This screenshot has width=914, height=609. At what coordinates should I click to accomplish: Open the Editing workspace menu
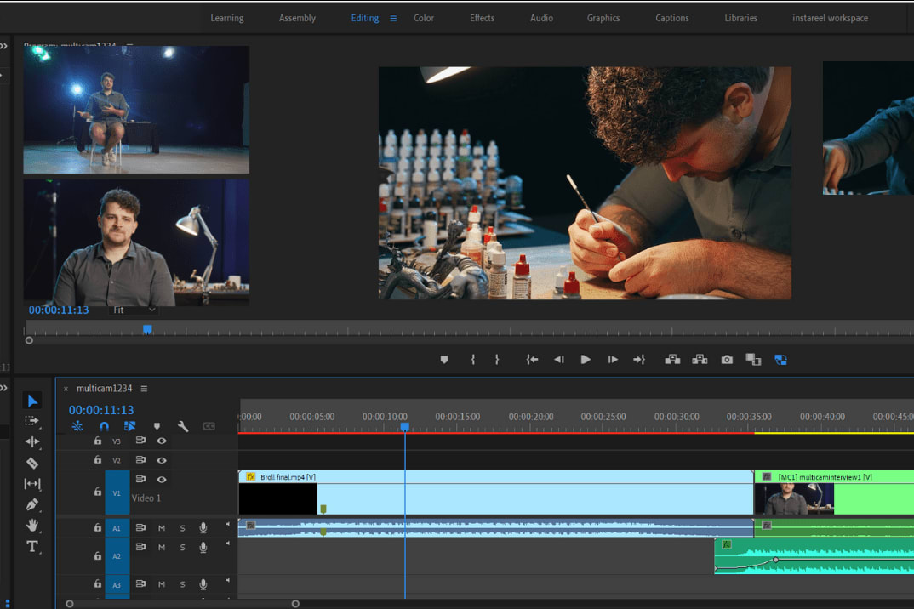coord(393,18)
